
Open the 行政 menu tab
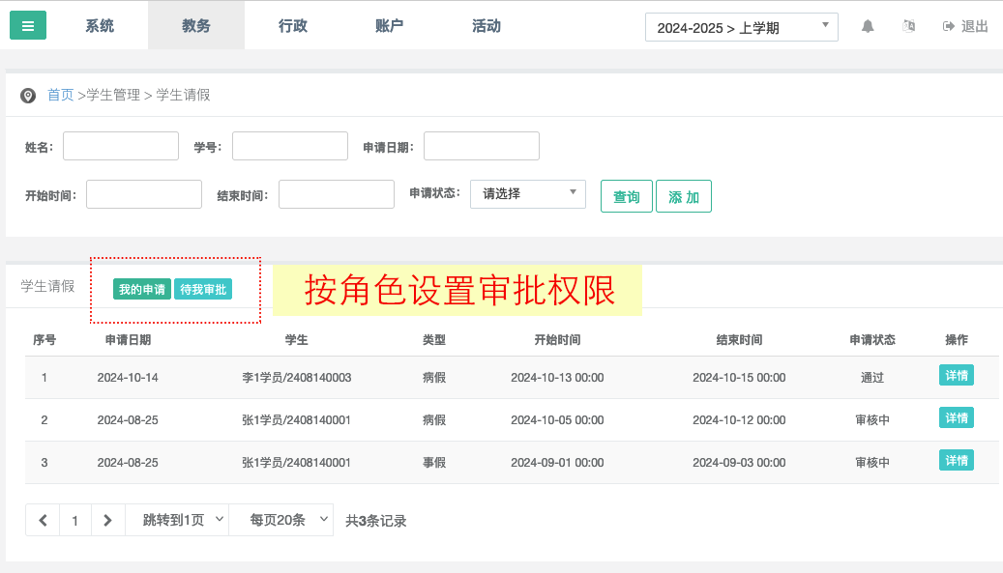pyautogui.click(x=293, y=26)
